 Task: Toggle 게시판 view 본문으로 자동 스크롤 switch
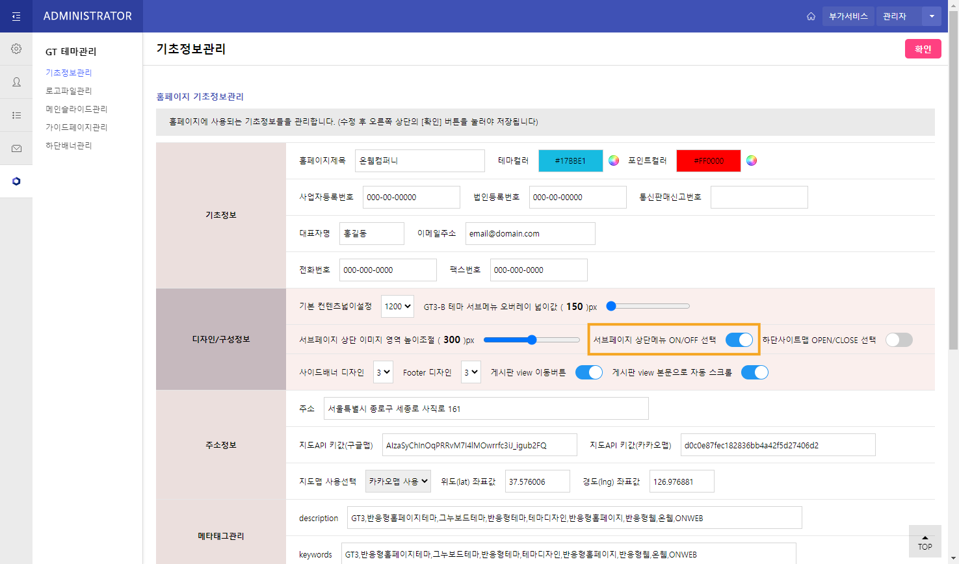click(755, 372)
